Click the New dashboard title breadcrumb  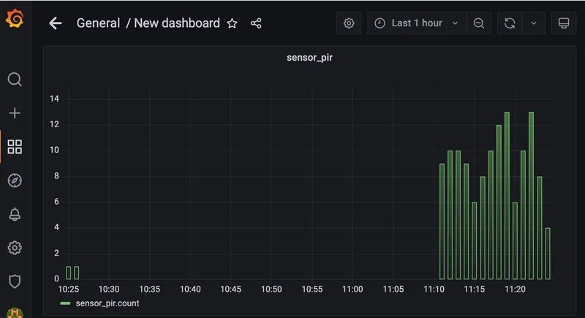point(177,23)
